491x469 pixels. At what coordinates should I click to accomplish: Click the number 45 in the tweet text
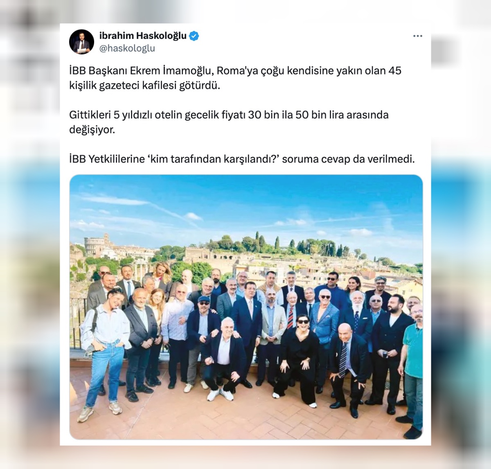click(x=395, y=71)
